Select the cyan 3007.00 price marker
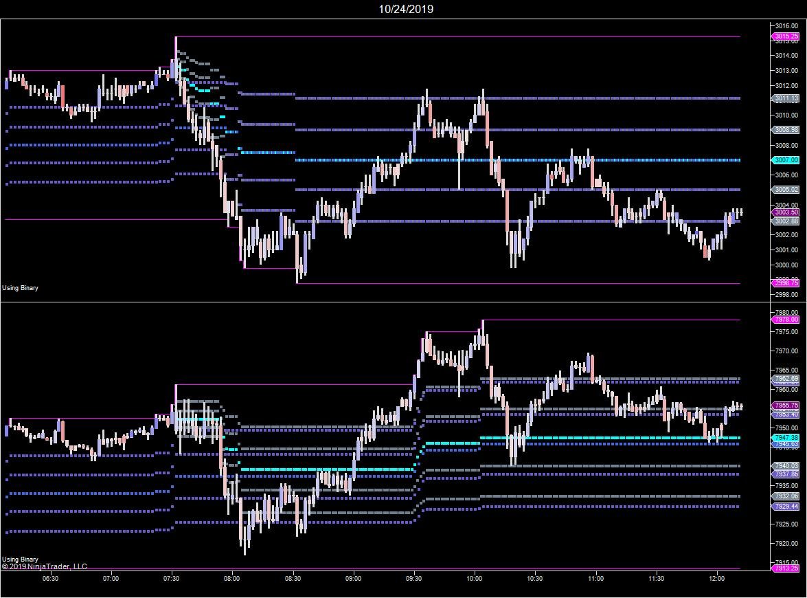This screenshot has width=807, height=598. 786,160
